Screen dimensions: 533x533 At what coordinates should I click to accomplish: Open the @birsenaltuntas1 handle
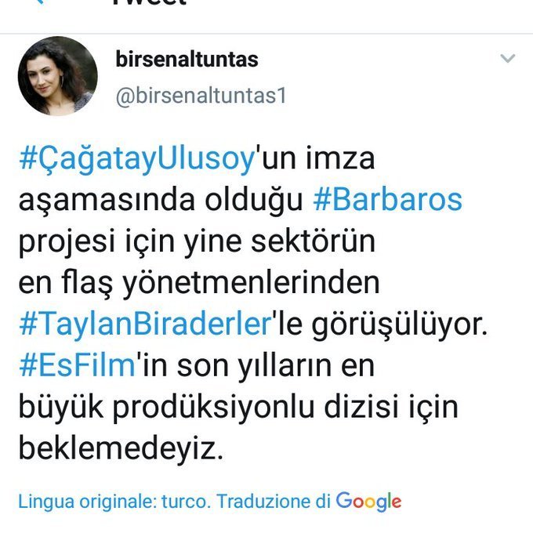tap(201, 96)
